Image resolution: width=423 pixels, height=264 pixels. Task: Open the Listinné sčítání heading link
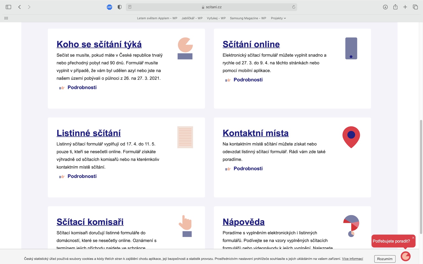89,133
